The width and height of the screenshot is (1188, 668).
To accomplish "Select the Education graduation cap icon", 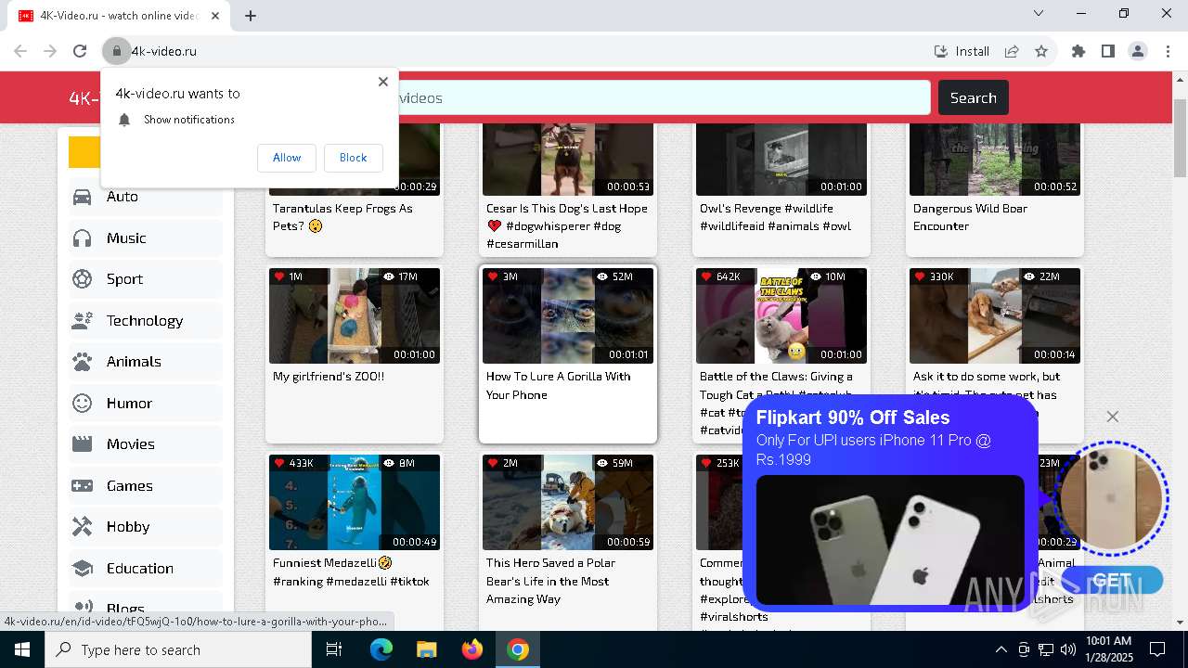I will point(83,569).
